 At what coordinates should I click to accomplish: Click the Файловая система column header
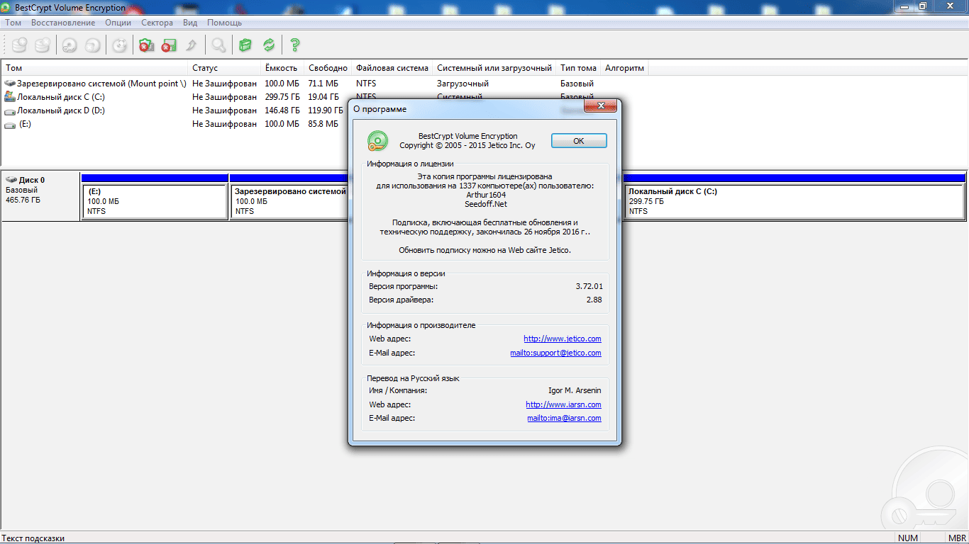(393, 68)
